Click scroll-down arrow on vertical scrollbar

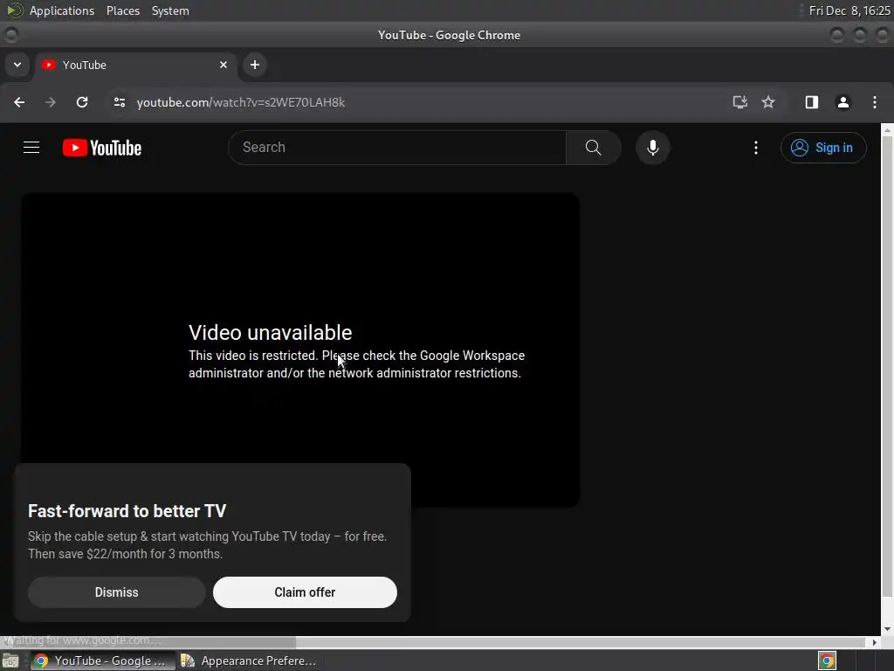(887, 629)
